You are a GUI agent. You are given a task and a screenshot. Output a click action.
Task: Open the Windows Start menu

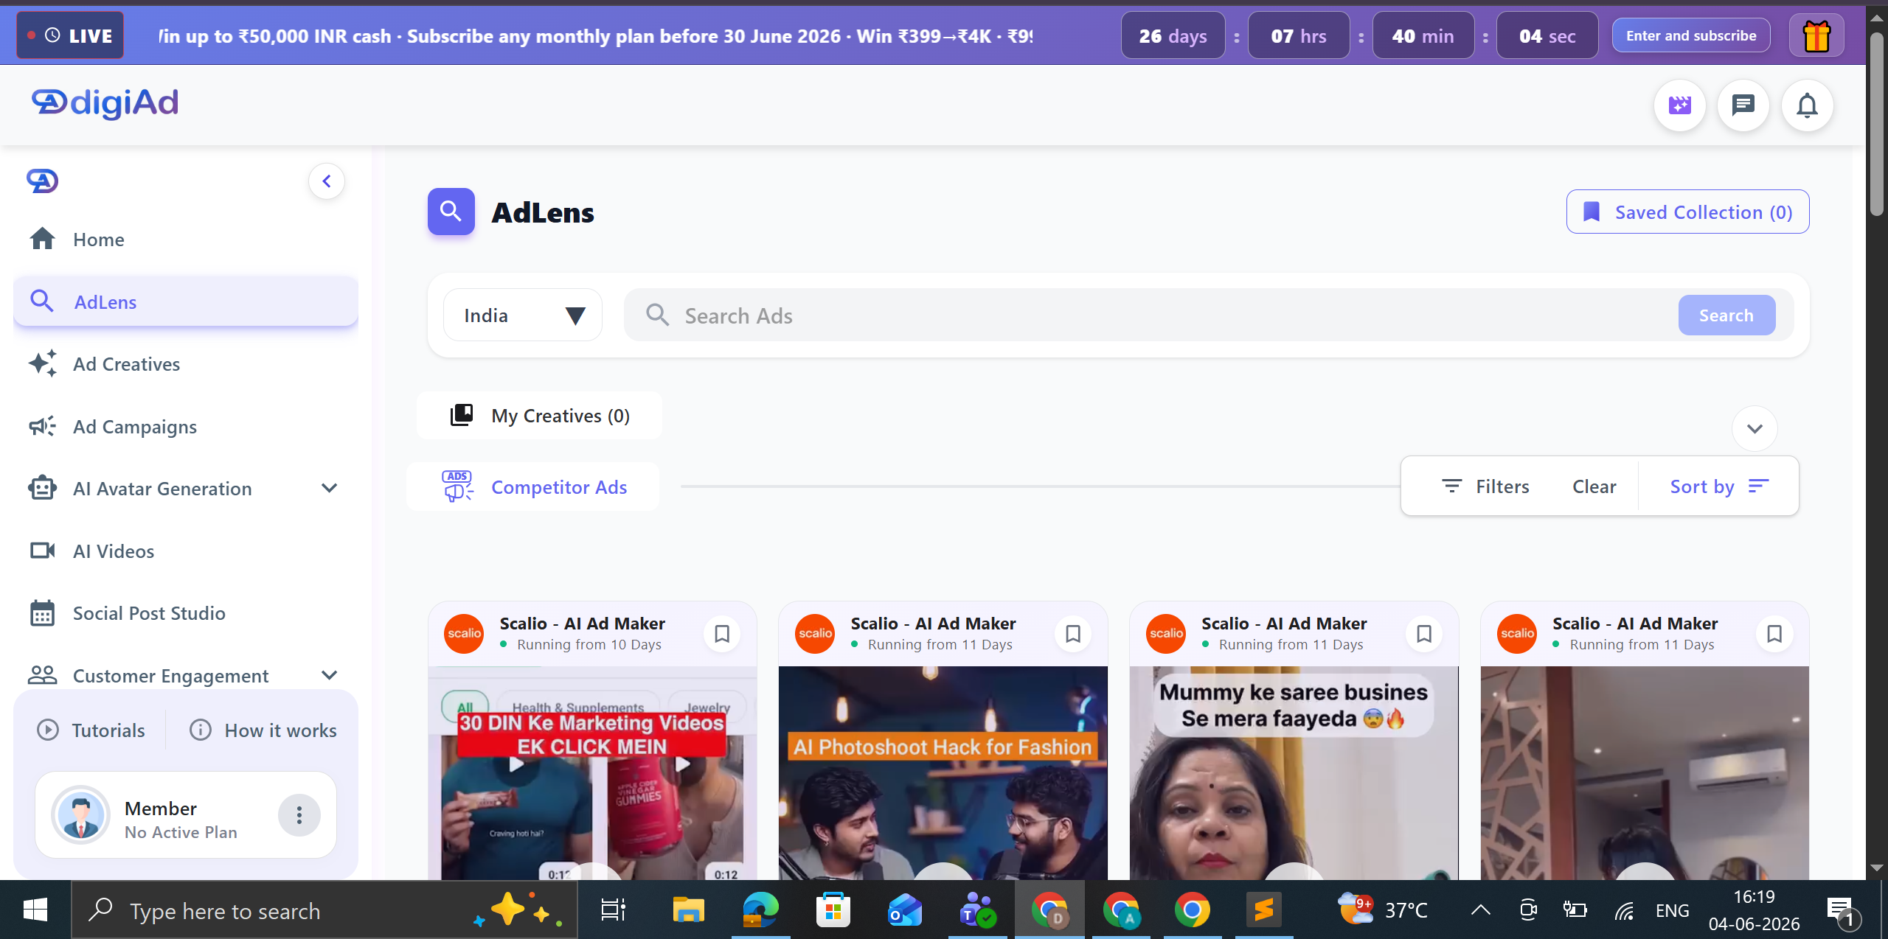[x=35, y=910]
